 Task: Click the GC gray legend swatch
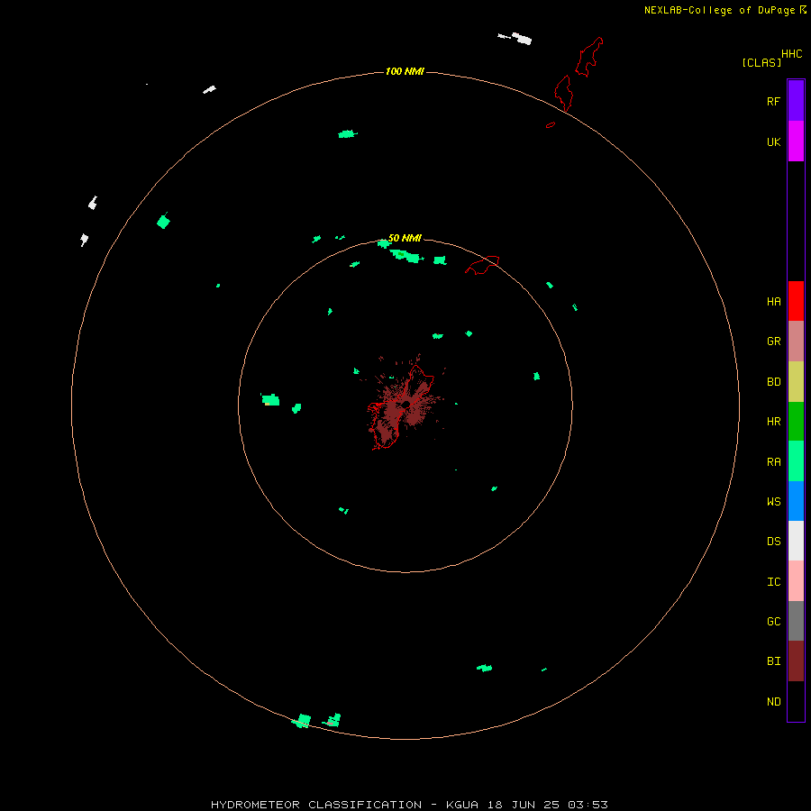click(796, 621)
